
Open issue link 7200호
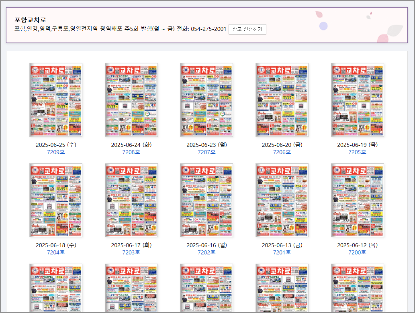coord(358,252)
